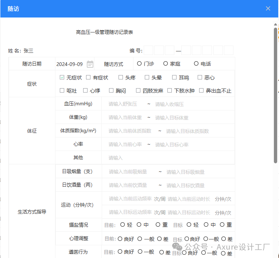Check the 呕吐 symptom checkbox
Viewport: 279px width, 258px height.
click(x=62, y=90)
